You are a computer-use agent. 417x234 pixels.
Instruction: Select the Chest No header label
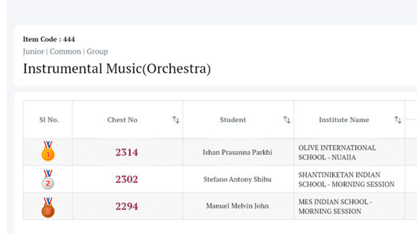click(122, 120)
